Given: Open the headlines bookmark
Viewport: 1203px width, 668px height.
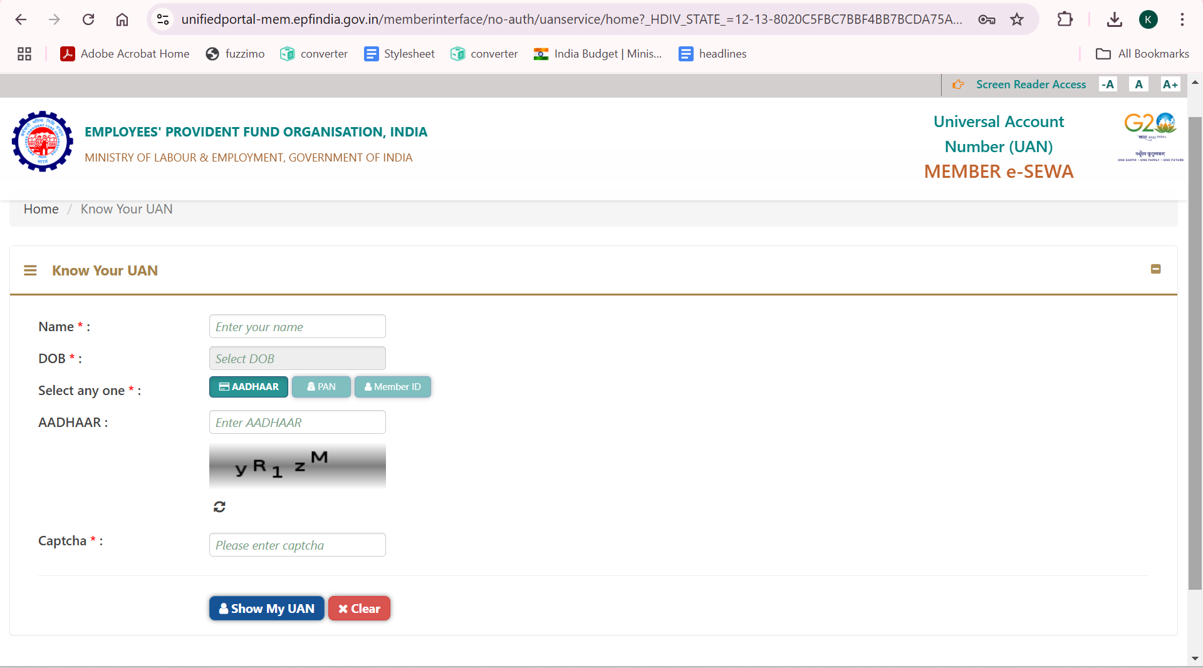Looking at the screenshot, I should click(712, 54).
